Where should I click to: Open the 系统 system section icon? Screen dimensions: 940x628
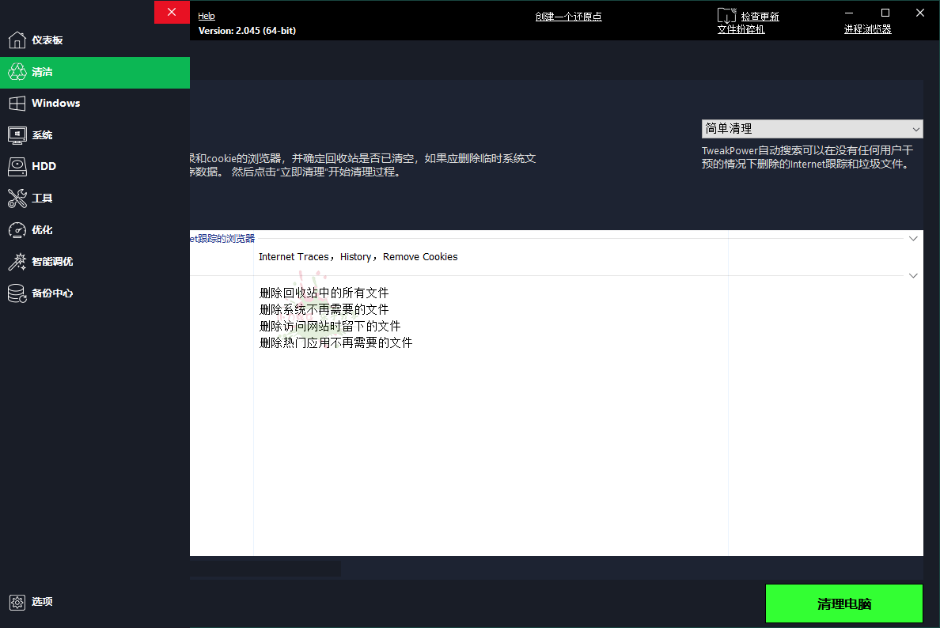tap(17, 134)
